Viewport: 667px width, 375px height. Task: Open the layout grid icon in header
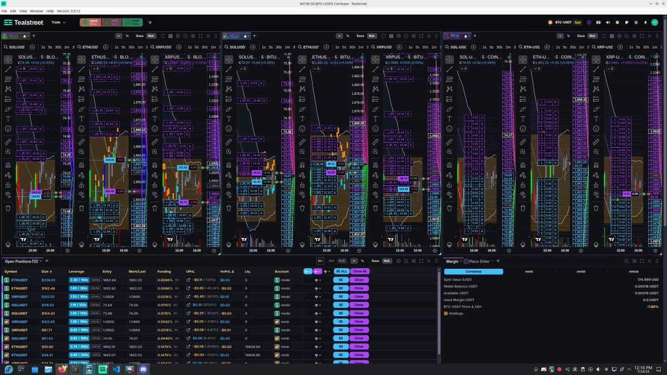pos(636,22)
